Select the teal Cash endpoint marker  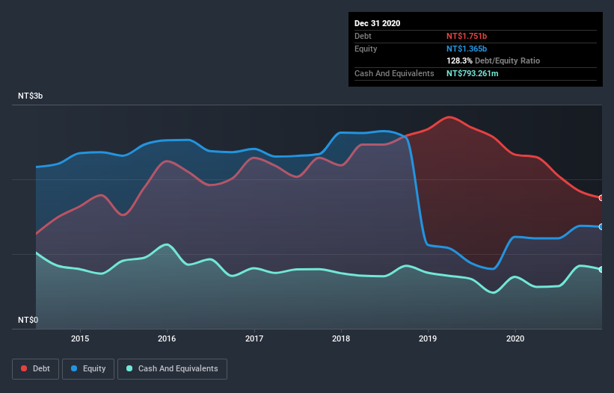click(601, 270)
